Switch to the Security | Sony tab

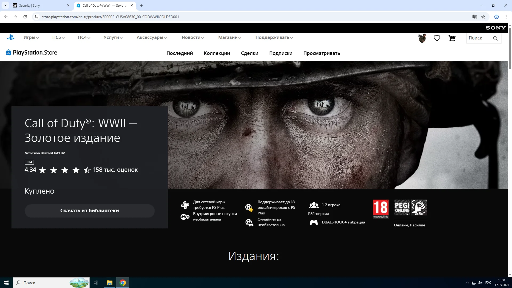point(40,5)
